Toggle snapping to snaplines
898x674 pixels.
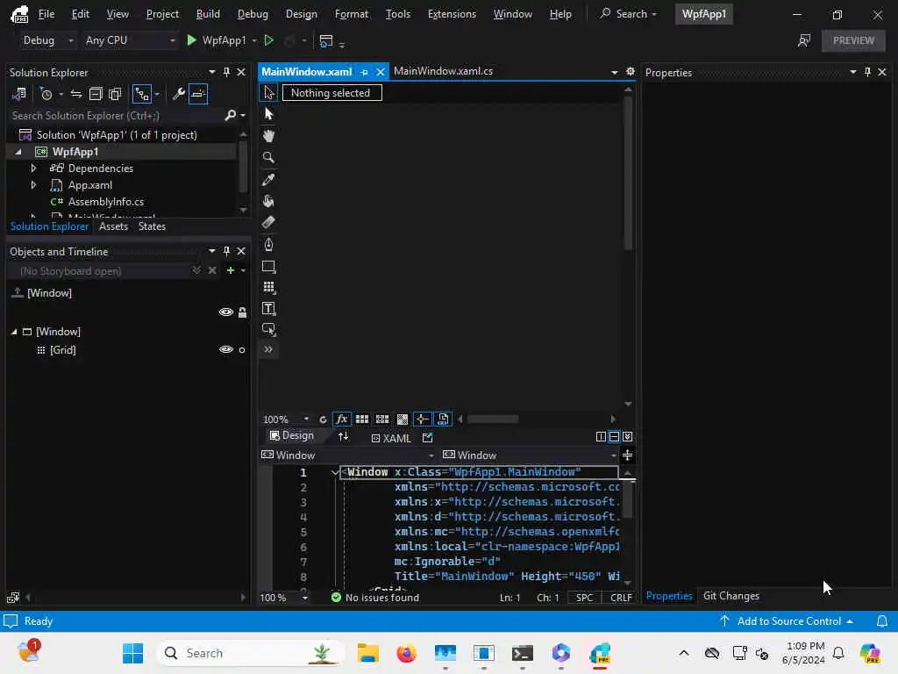tap(422, 419)
